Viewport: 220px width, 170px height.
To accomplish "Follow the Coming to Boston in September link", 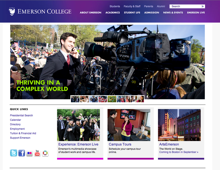I will pyautogui.click(x=179, y=152).
